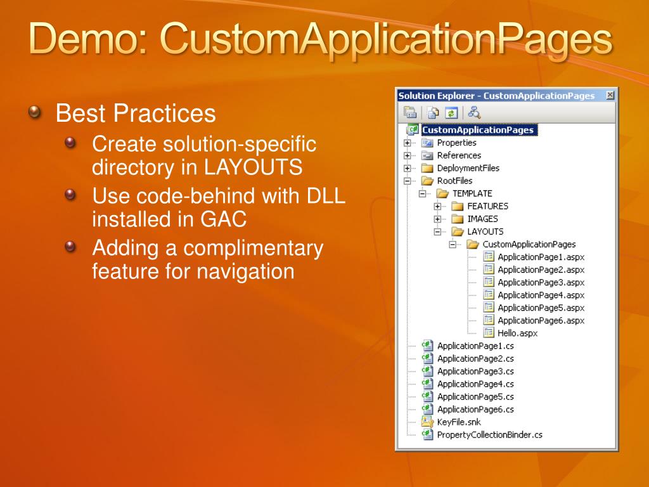Click the ApplicationPage3.cs C# file icon
The image size is (649, 487).
pyautogui.click(x=427, y=370)
